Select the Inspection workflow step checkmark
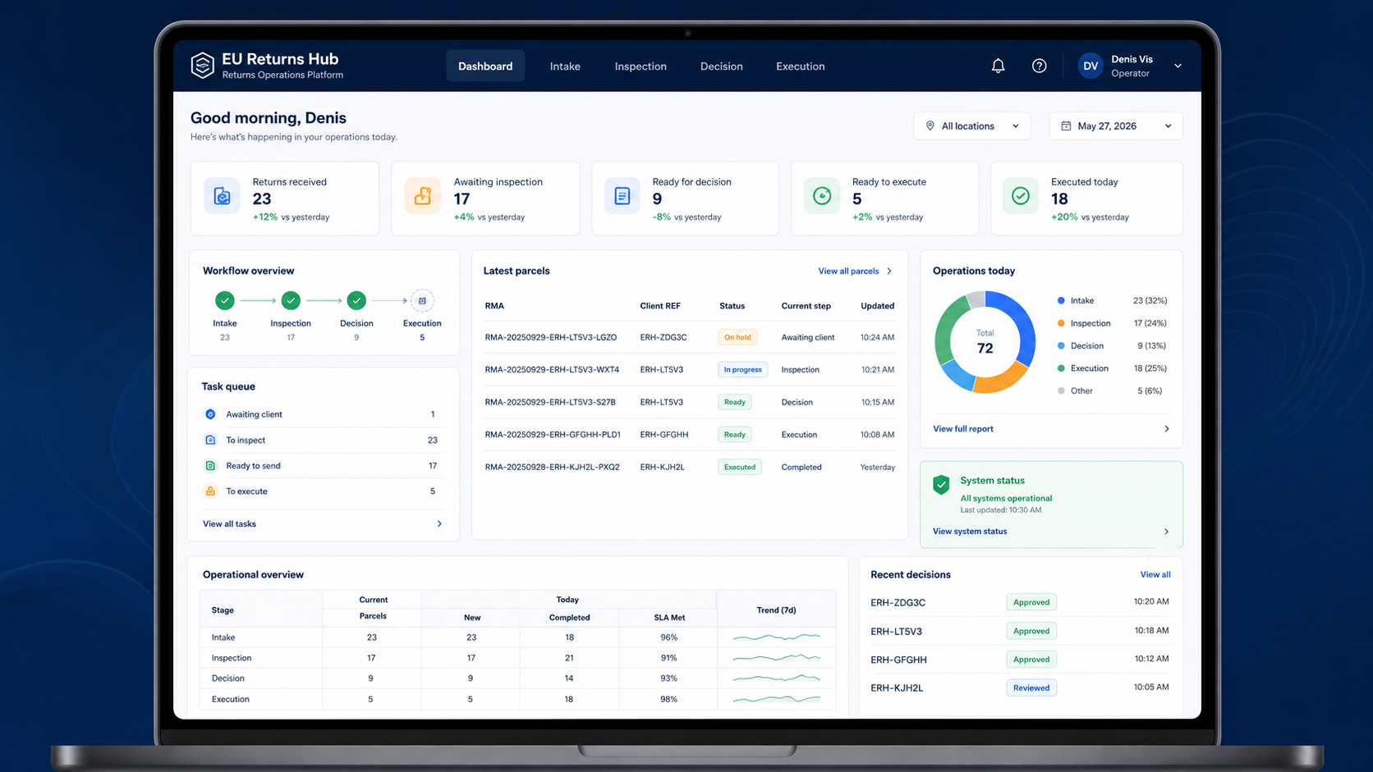 291,300
